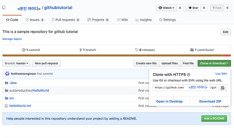Toggle the Clone or download dropdown

click(214, 63)
